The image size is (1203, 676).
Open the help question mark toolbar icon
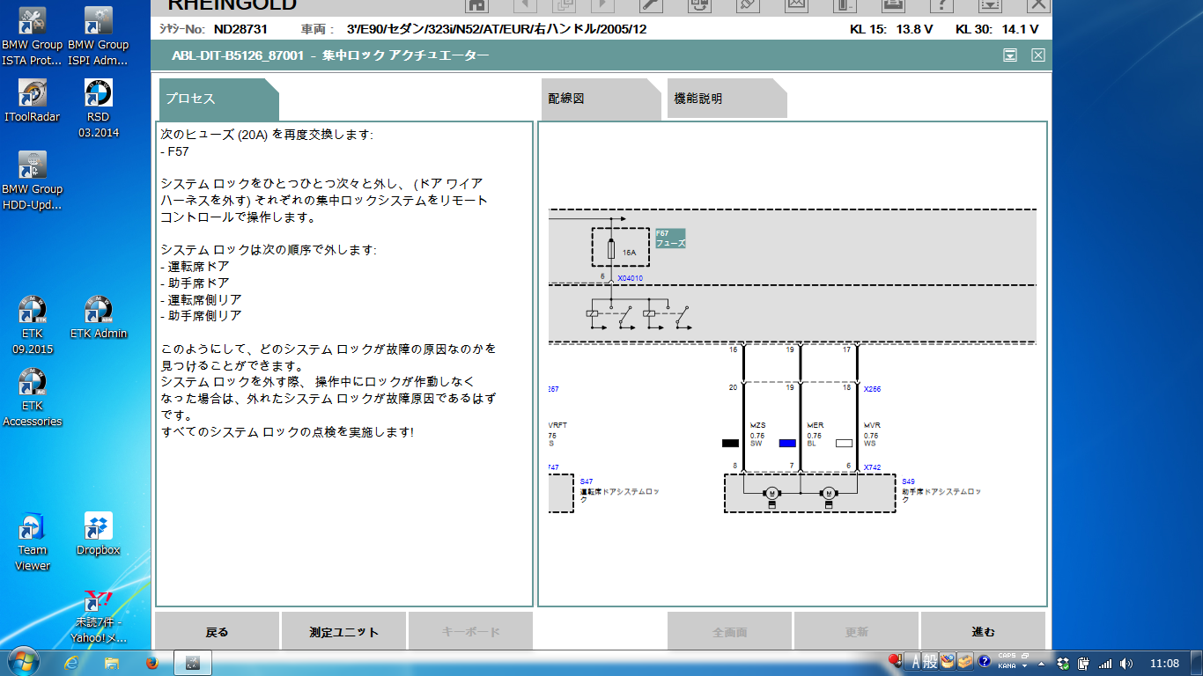(x=941, y=5)
